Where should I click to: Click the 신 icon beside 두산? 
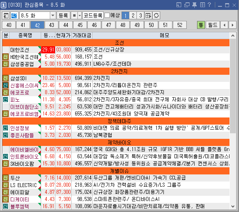(x=6, y=178)
